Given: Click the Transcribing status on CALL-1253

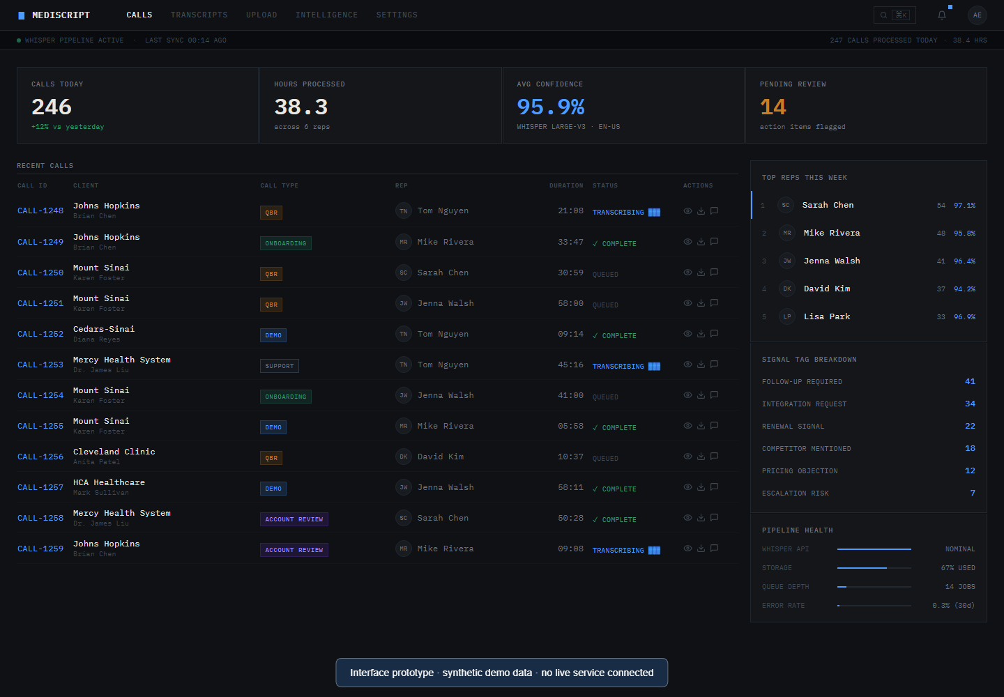Looking at the screenshot, I should (626, 367).
